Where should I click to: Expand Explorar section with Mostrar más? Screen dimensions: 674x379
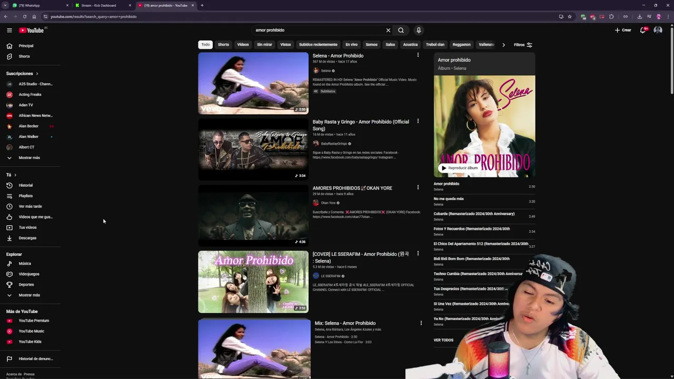(x=30, y=295)
